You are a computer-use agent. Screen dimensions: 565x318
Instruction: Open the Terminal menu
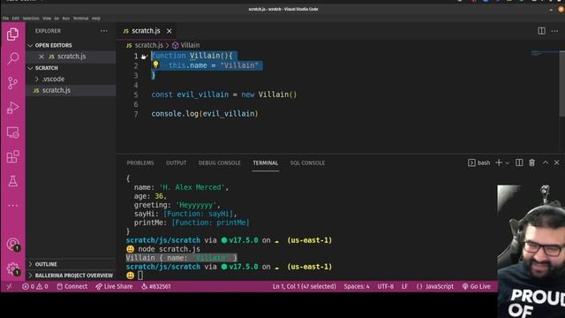80,19
